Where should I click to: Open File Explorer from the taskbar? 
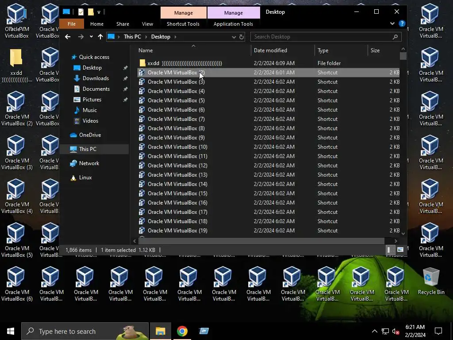[160, 331]
